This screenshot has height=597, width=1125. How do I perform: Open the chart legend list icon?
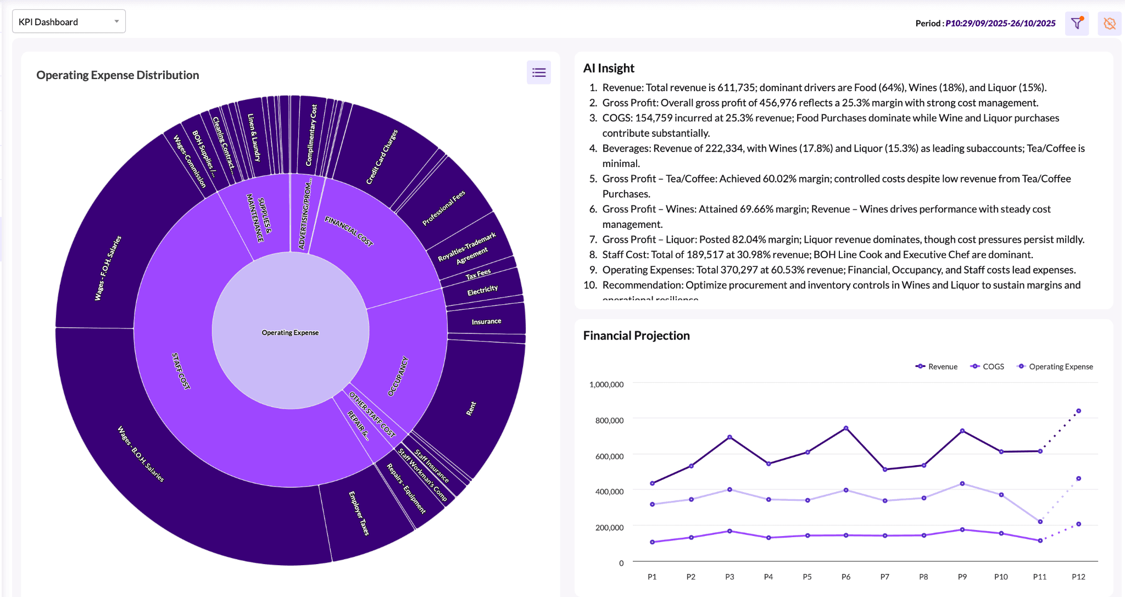538,72
